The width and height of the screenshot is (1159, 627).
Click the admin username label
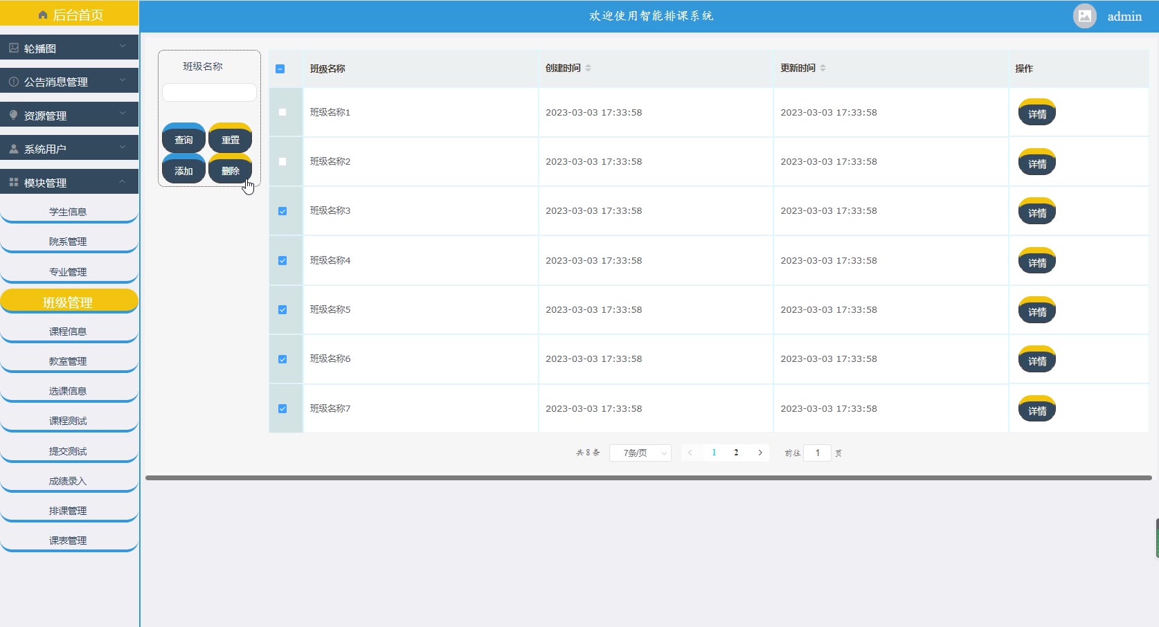(x=1124, y=17)
